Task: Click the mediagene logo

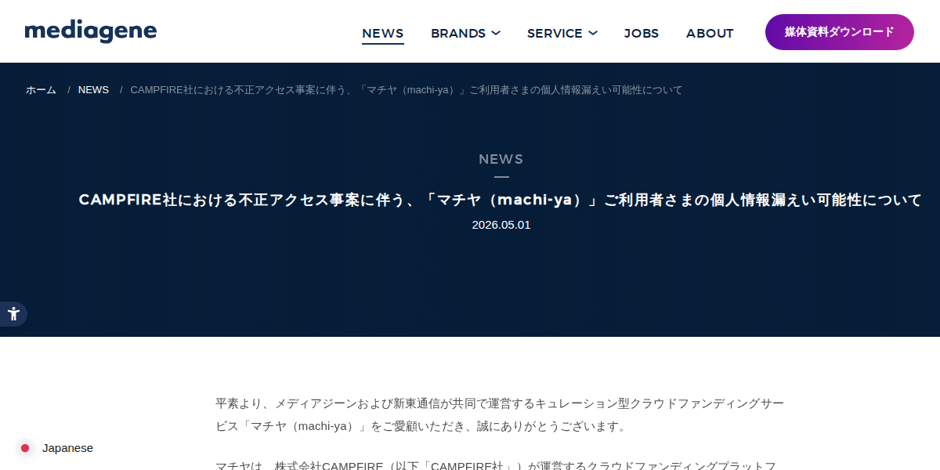Action: tap(91, 31)
